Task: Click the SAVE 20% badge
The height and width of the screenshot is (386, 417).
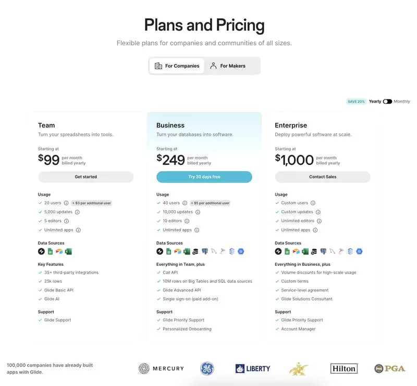Action: 355,101
